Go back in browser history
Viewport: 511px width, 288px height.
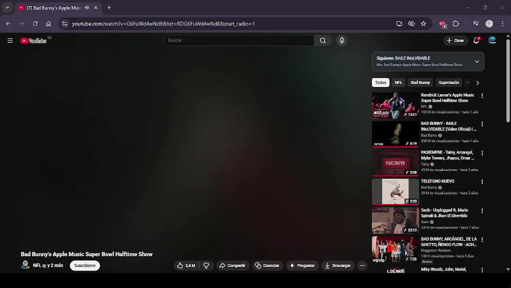click(8, 24)
